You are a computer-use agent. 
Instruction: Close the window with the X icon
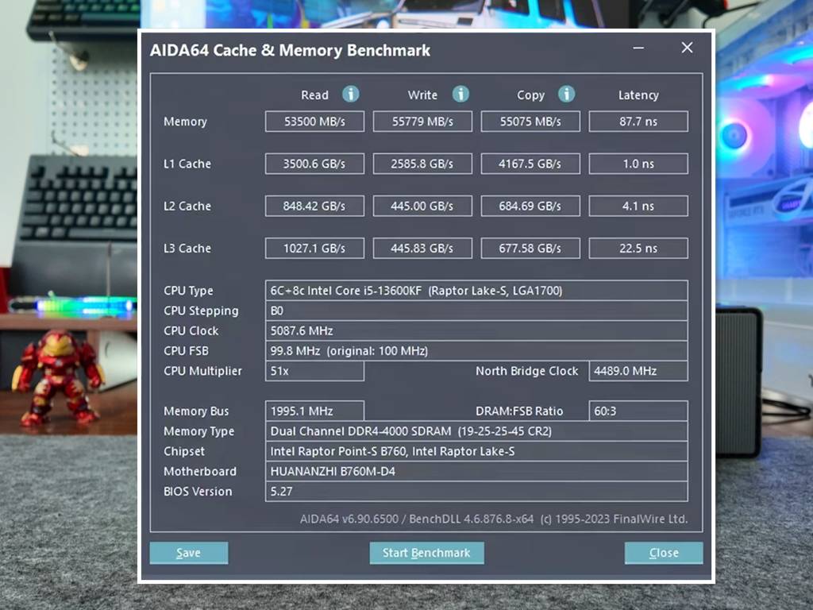[x=687, y=48]
